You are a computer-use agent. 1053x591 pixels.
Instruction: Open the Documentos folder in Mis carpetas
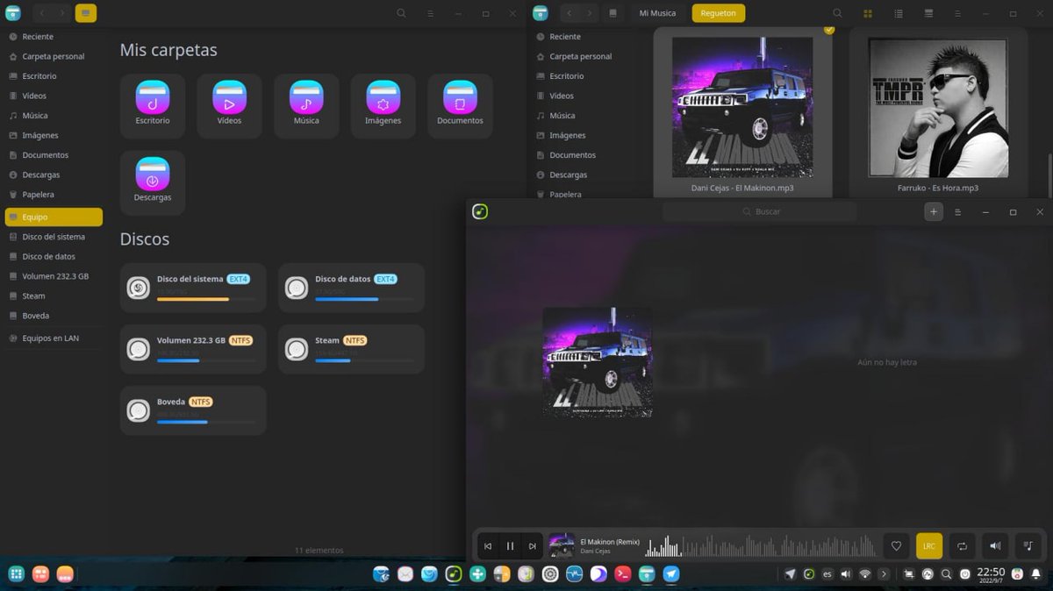click(460, 105)
